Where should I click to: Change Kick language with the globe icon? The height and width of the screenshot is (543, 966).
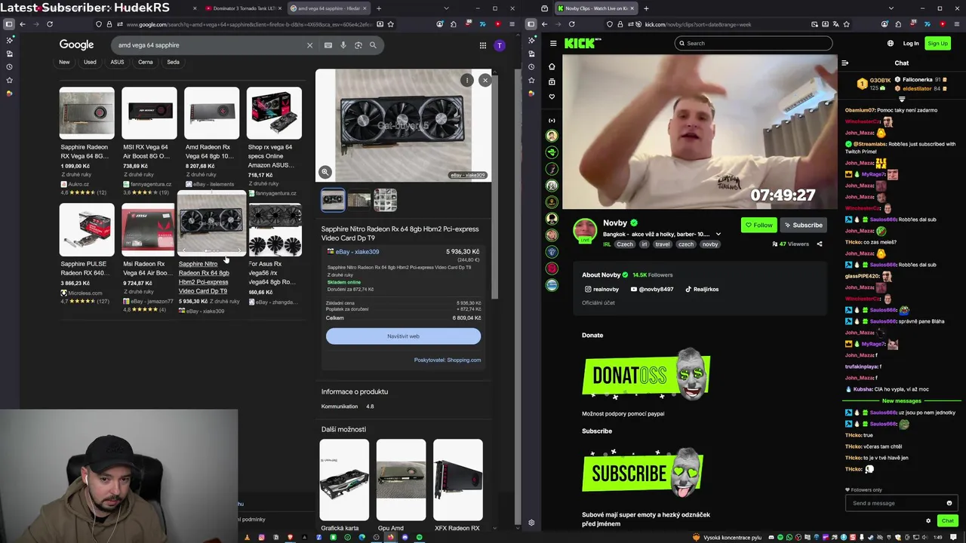point(890,44)
